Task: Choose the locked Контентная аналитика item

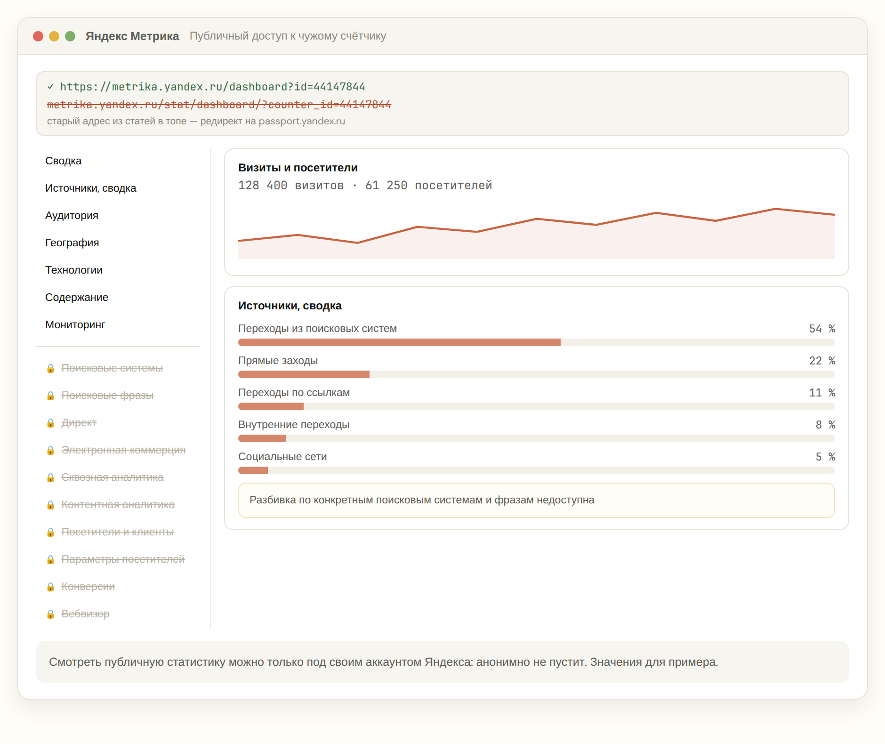Action: tap(118, 505)
